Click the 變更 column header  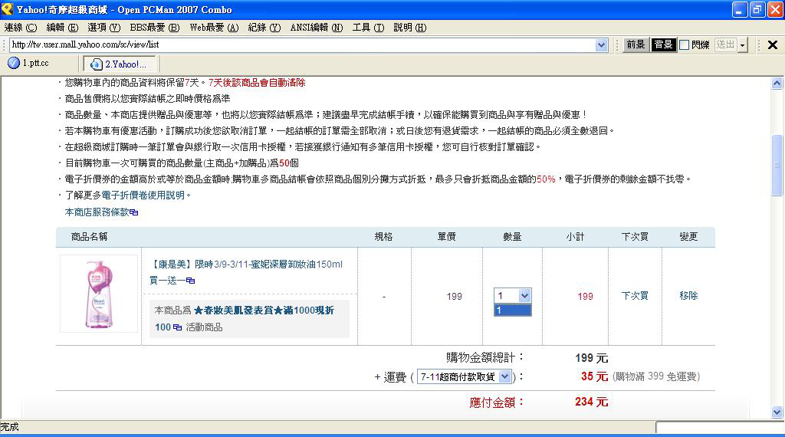(x=688, y=237)
